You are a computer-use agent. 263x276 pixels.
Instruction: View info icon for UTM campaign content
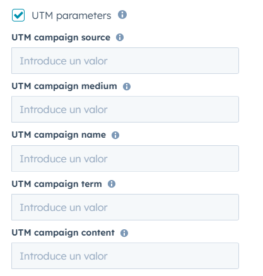(x=124, y=233)
